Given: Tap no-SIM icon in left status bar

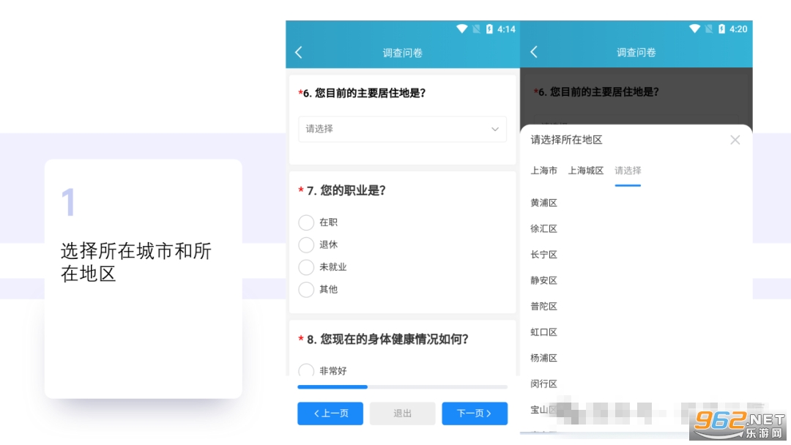Looking at the screenshot, I should tap(476, 29).
